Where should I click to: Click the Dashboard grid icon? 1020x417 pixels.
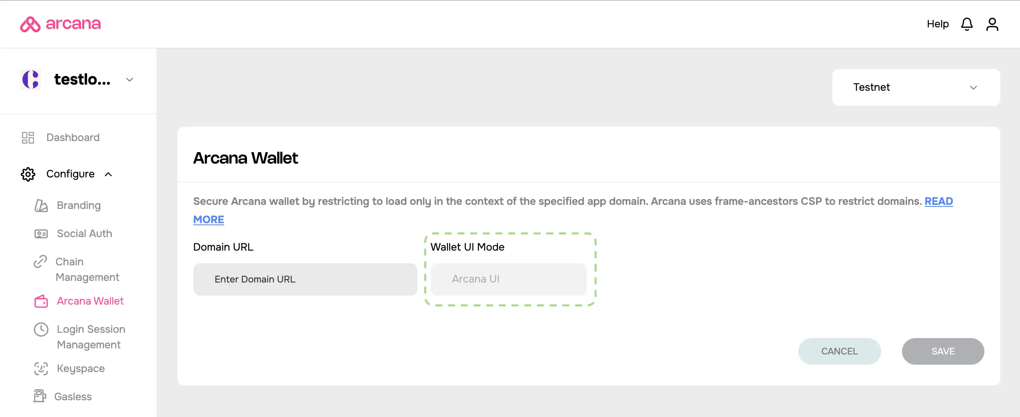(28, 137)
